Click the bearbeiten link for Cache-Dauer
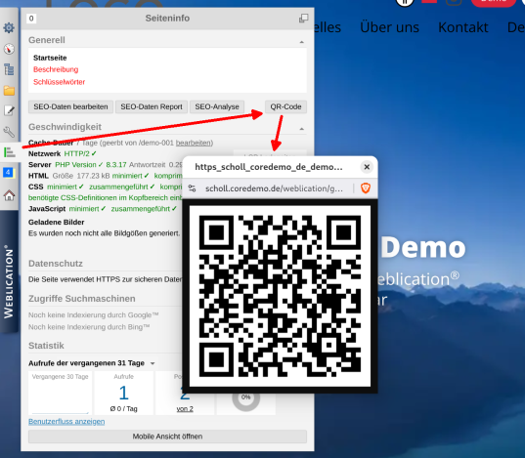Image resolution: width=525 pixels, height=458 pixels. pyautogui.click(x=195, y=143)
